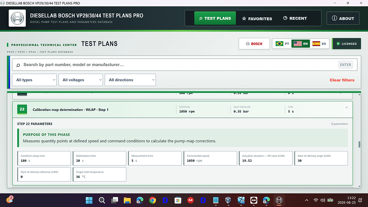Click the Diesellab Bosch app taskbar icon
Image resolution: width=368 pixels, height=207 pixels.
tap(279, 200)
